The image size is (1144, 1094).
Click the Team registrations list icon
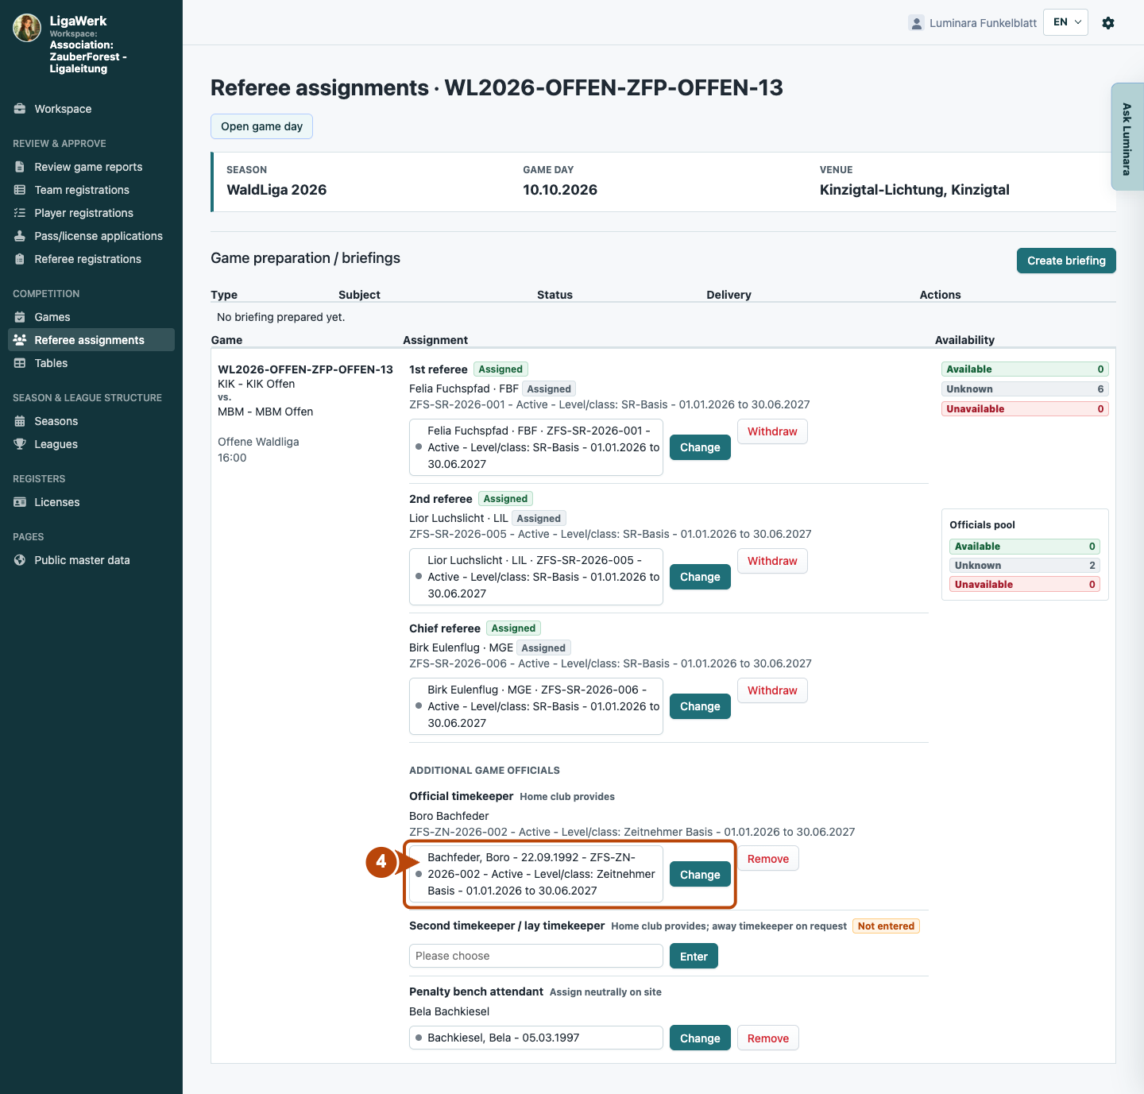(20, 190)
